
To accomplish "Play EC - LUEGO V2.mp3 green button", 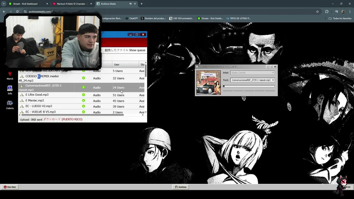I will click(x=84, y=106).
